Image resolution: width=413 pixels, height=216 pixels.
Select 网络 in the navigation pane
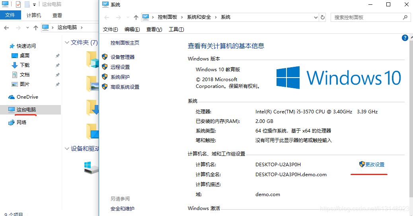[21, 122]
